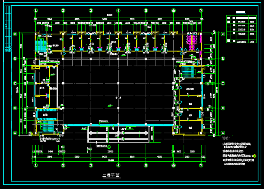
Task: Select the cyan staircase near axis D-7
Action: 188,72
